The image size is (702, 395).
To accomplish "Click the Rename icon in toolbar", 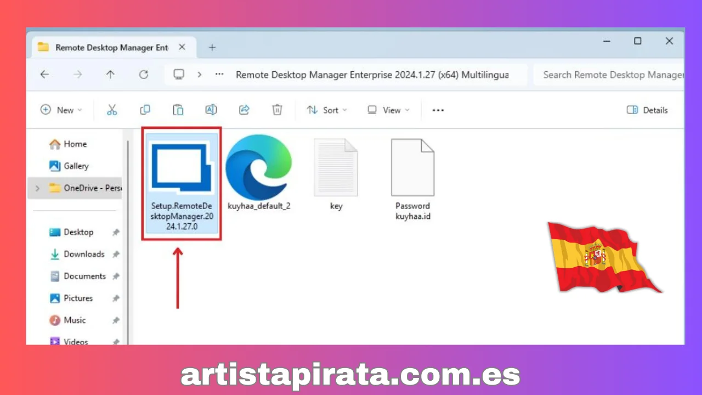I will tap(211, 110).
